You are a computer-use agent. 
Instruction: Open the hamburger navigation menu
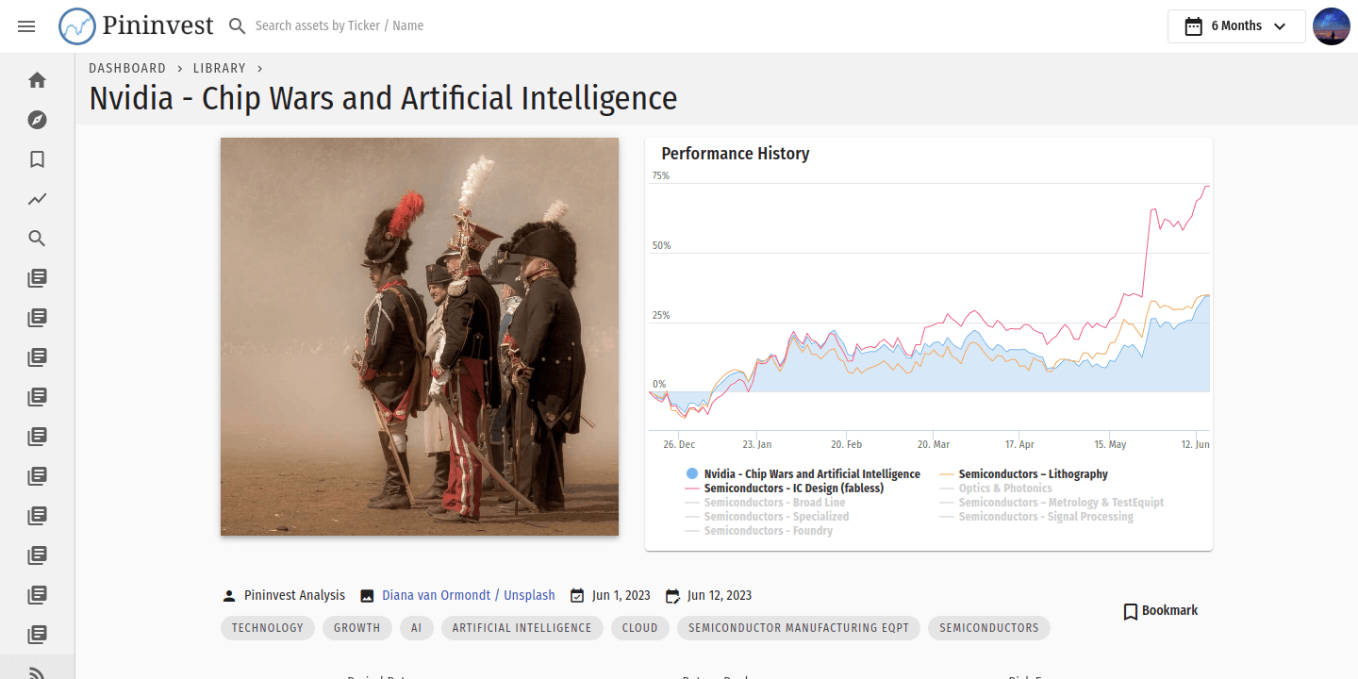coord(26,26)
